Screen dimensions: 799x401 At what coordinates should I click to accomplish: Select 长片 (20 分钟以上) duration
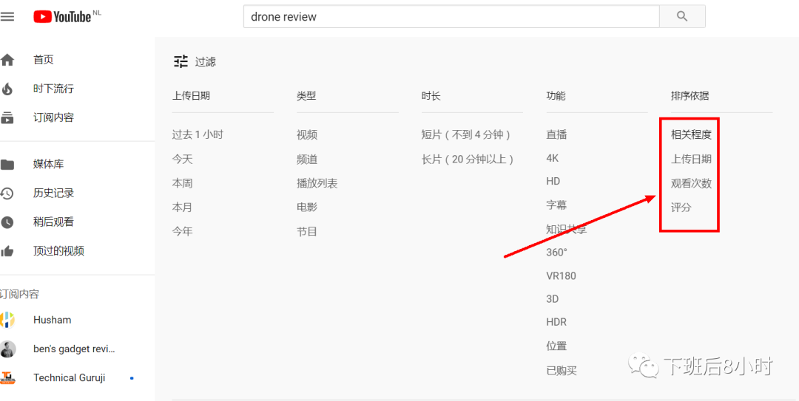[468, 160]
